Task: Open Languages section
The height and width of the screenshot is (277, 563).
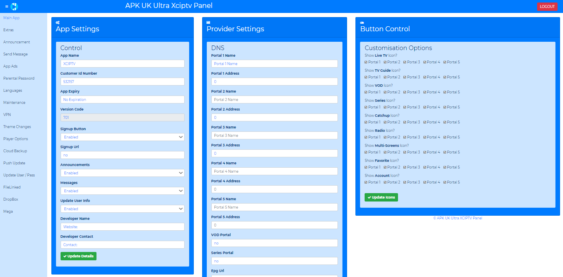Action: click(13, 91)
